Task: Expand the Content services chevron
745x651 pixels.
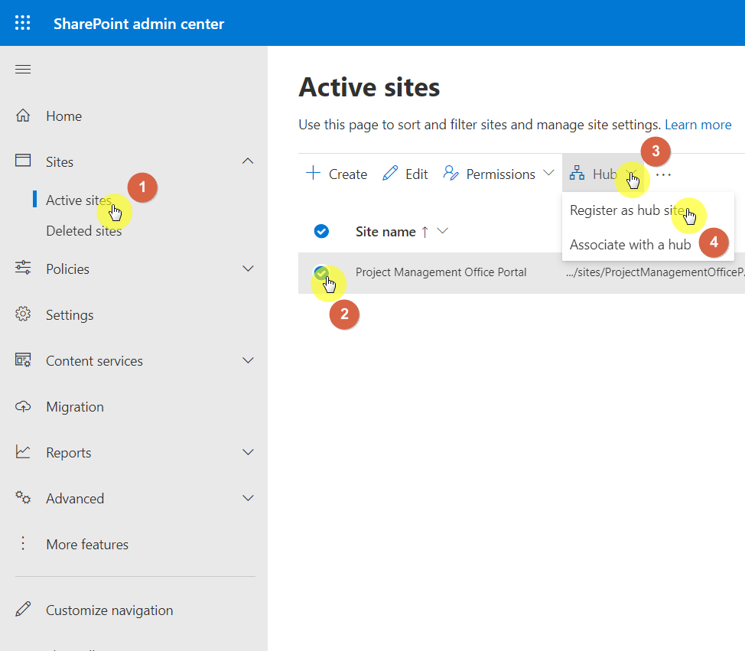Action: click(248, 360)
